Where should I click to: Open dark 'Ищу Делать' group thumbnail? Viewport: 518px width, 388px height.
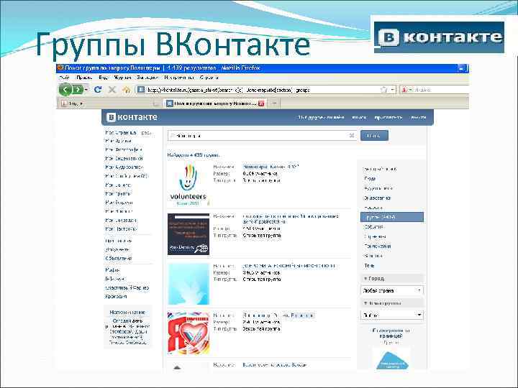pyautogui.click(x=188, y=234)
